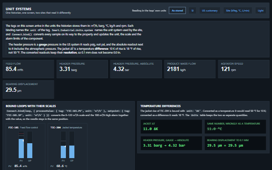Switch units to SI

(x=193, y=11)
